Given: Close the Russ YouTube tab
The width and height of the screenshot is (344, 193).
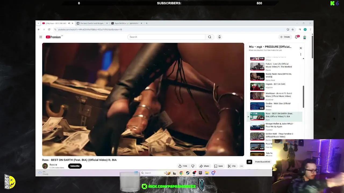Looking at the screenshot, I should pos(72,23).
